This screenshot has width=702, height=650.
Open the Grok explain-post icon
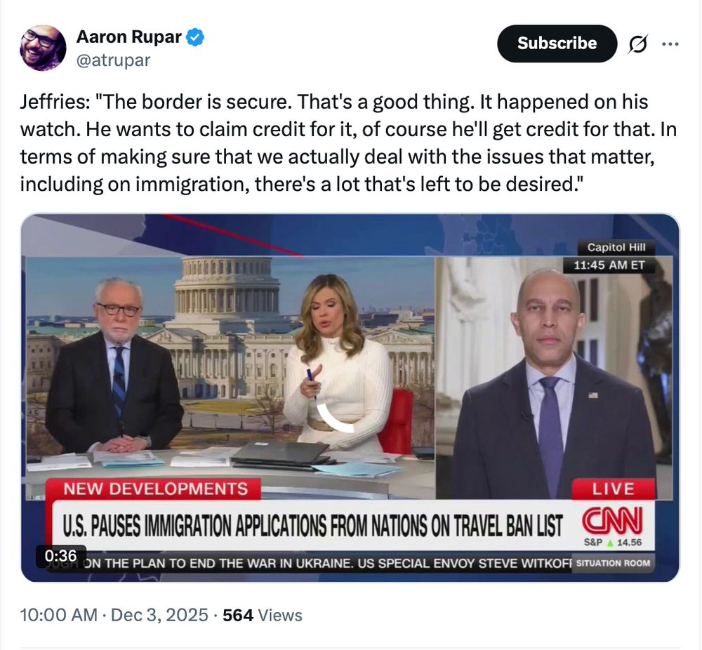637,44
